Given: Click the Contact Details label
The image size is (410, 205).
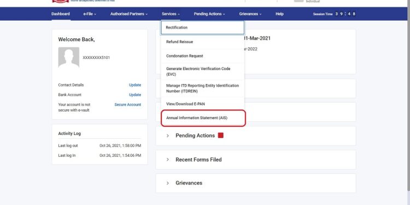Looking at the screenshot, I should coord(71,85).
